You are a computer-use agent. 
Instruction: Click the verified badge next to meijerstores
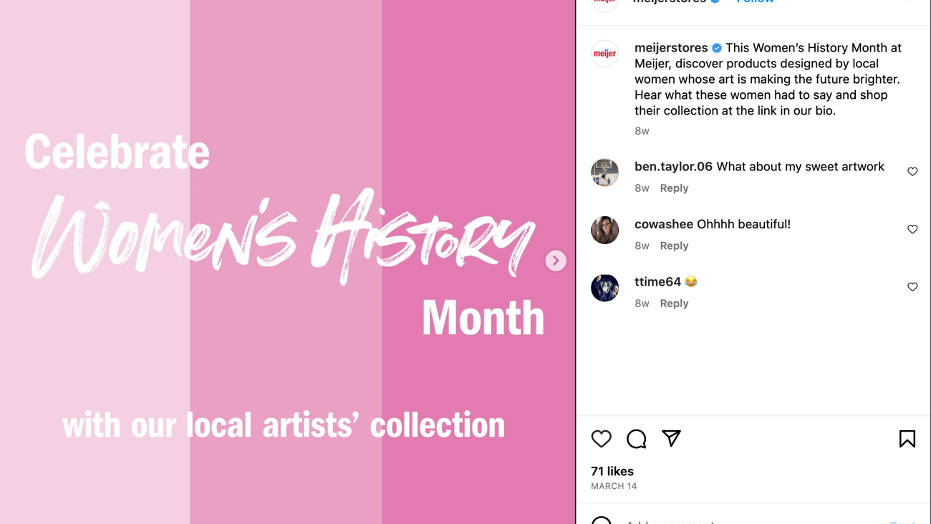tap(715, 47)
